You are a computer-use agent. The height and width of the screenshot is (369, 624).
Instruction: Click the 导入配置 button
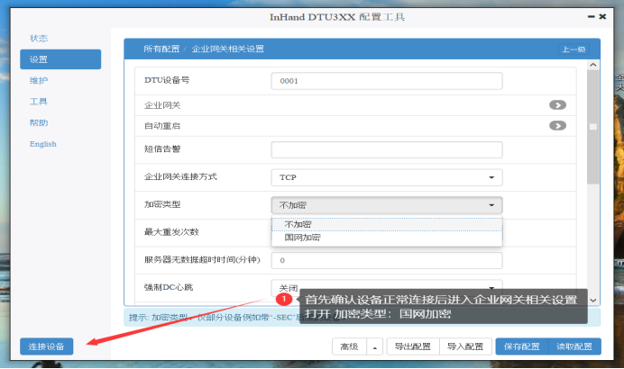[x=465, y=346]
